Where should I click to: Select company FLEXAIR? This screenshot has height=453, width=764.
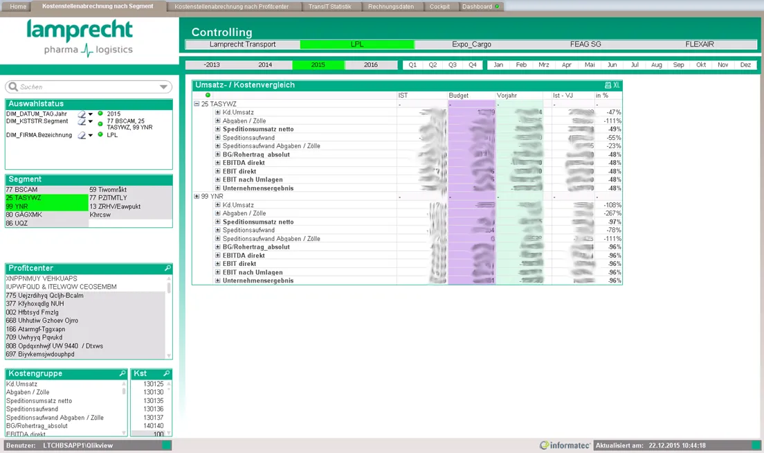click(700, 44)
